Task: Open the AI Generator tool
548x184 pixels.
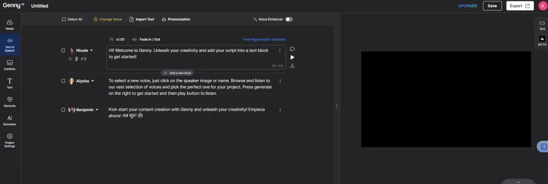Action: pos(10,120)
